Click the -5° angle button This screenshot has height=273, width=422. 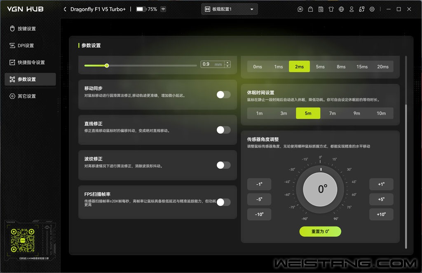pos(259,199)
